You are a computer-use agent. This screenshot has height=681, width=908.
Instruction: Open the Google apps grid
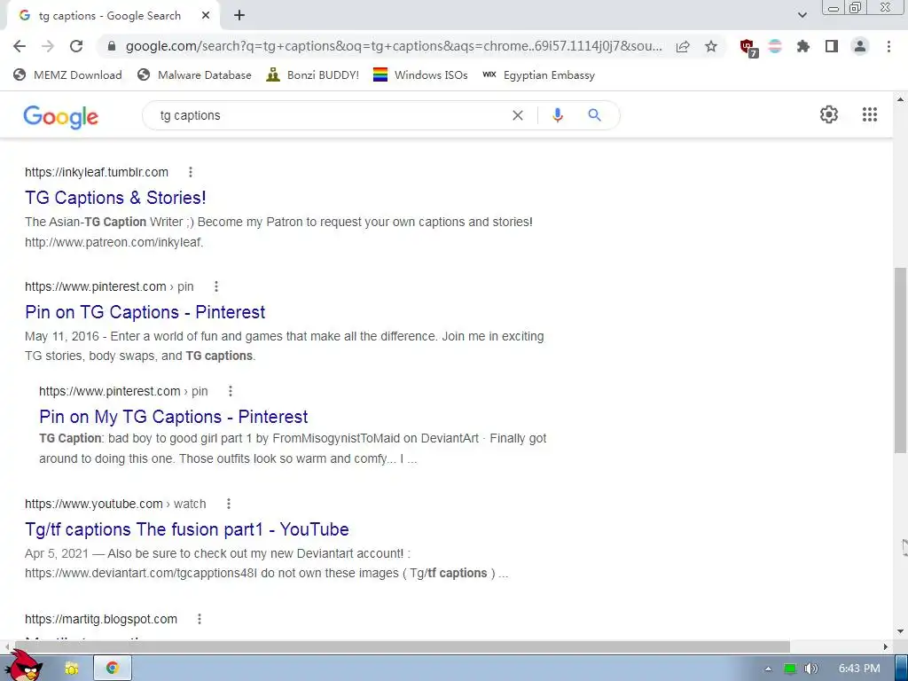pyautogui.click(x=869, y=114)
